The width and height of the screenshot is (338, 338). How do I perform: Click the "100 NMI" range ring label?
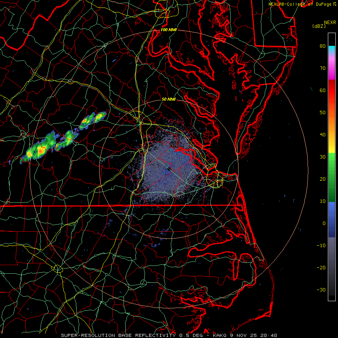(169, 30)
